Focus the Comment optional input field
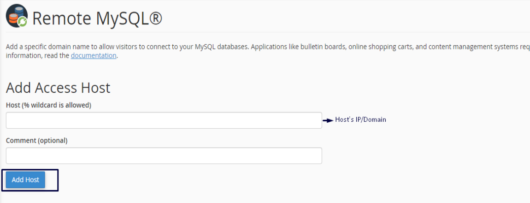The width and height of the screenshot is (530, 203). pyautogui.click(x=164, y=156)
